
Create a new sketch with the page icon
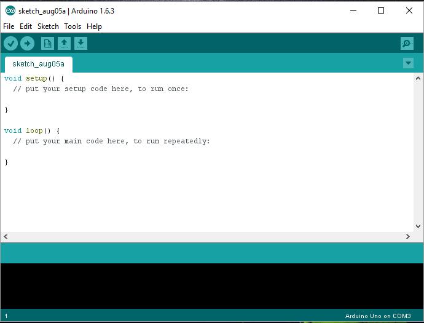[47, 43]
